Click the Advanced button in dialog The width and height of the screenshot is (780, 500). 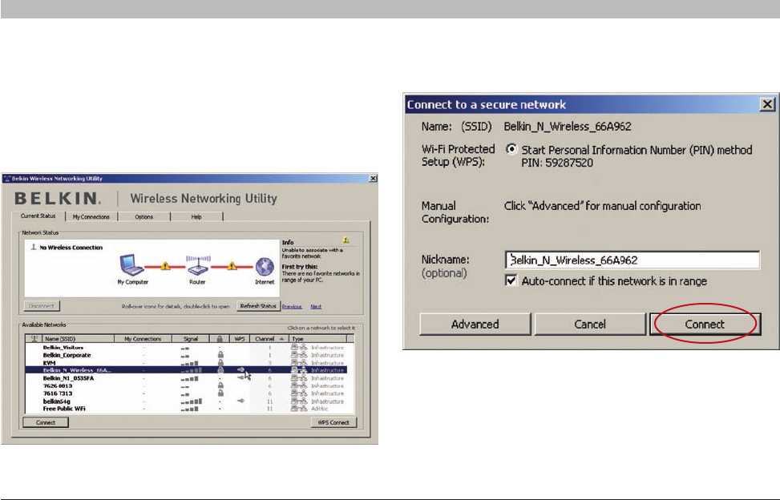475,324
